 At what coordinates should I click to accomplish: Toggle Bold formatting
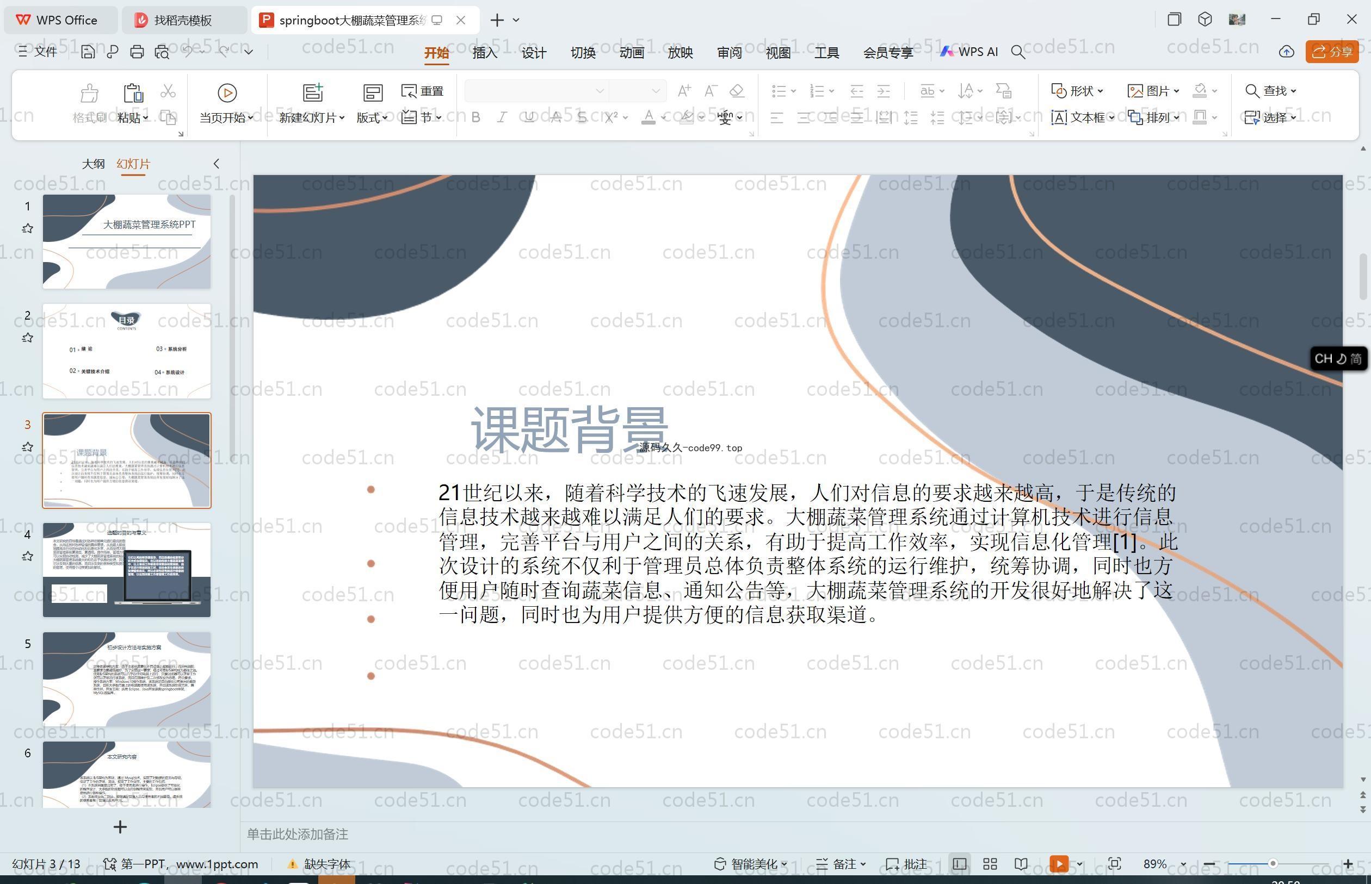475,117
